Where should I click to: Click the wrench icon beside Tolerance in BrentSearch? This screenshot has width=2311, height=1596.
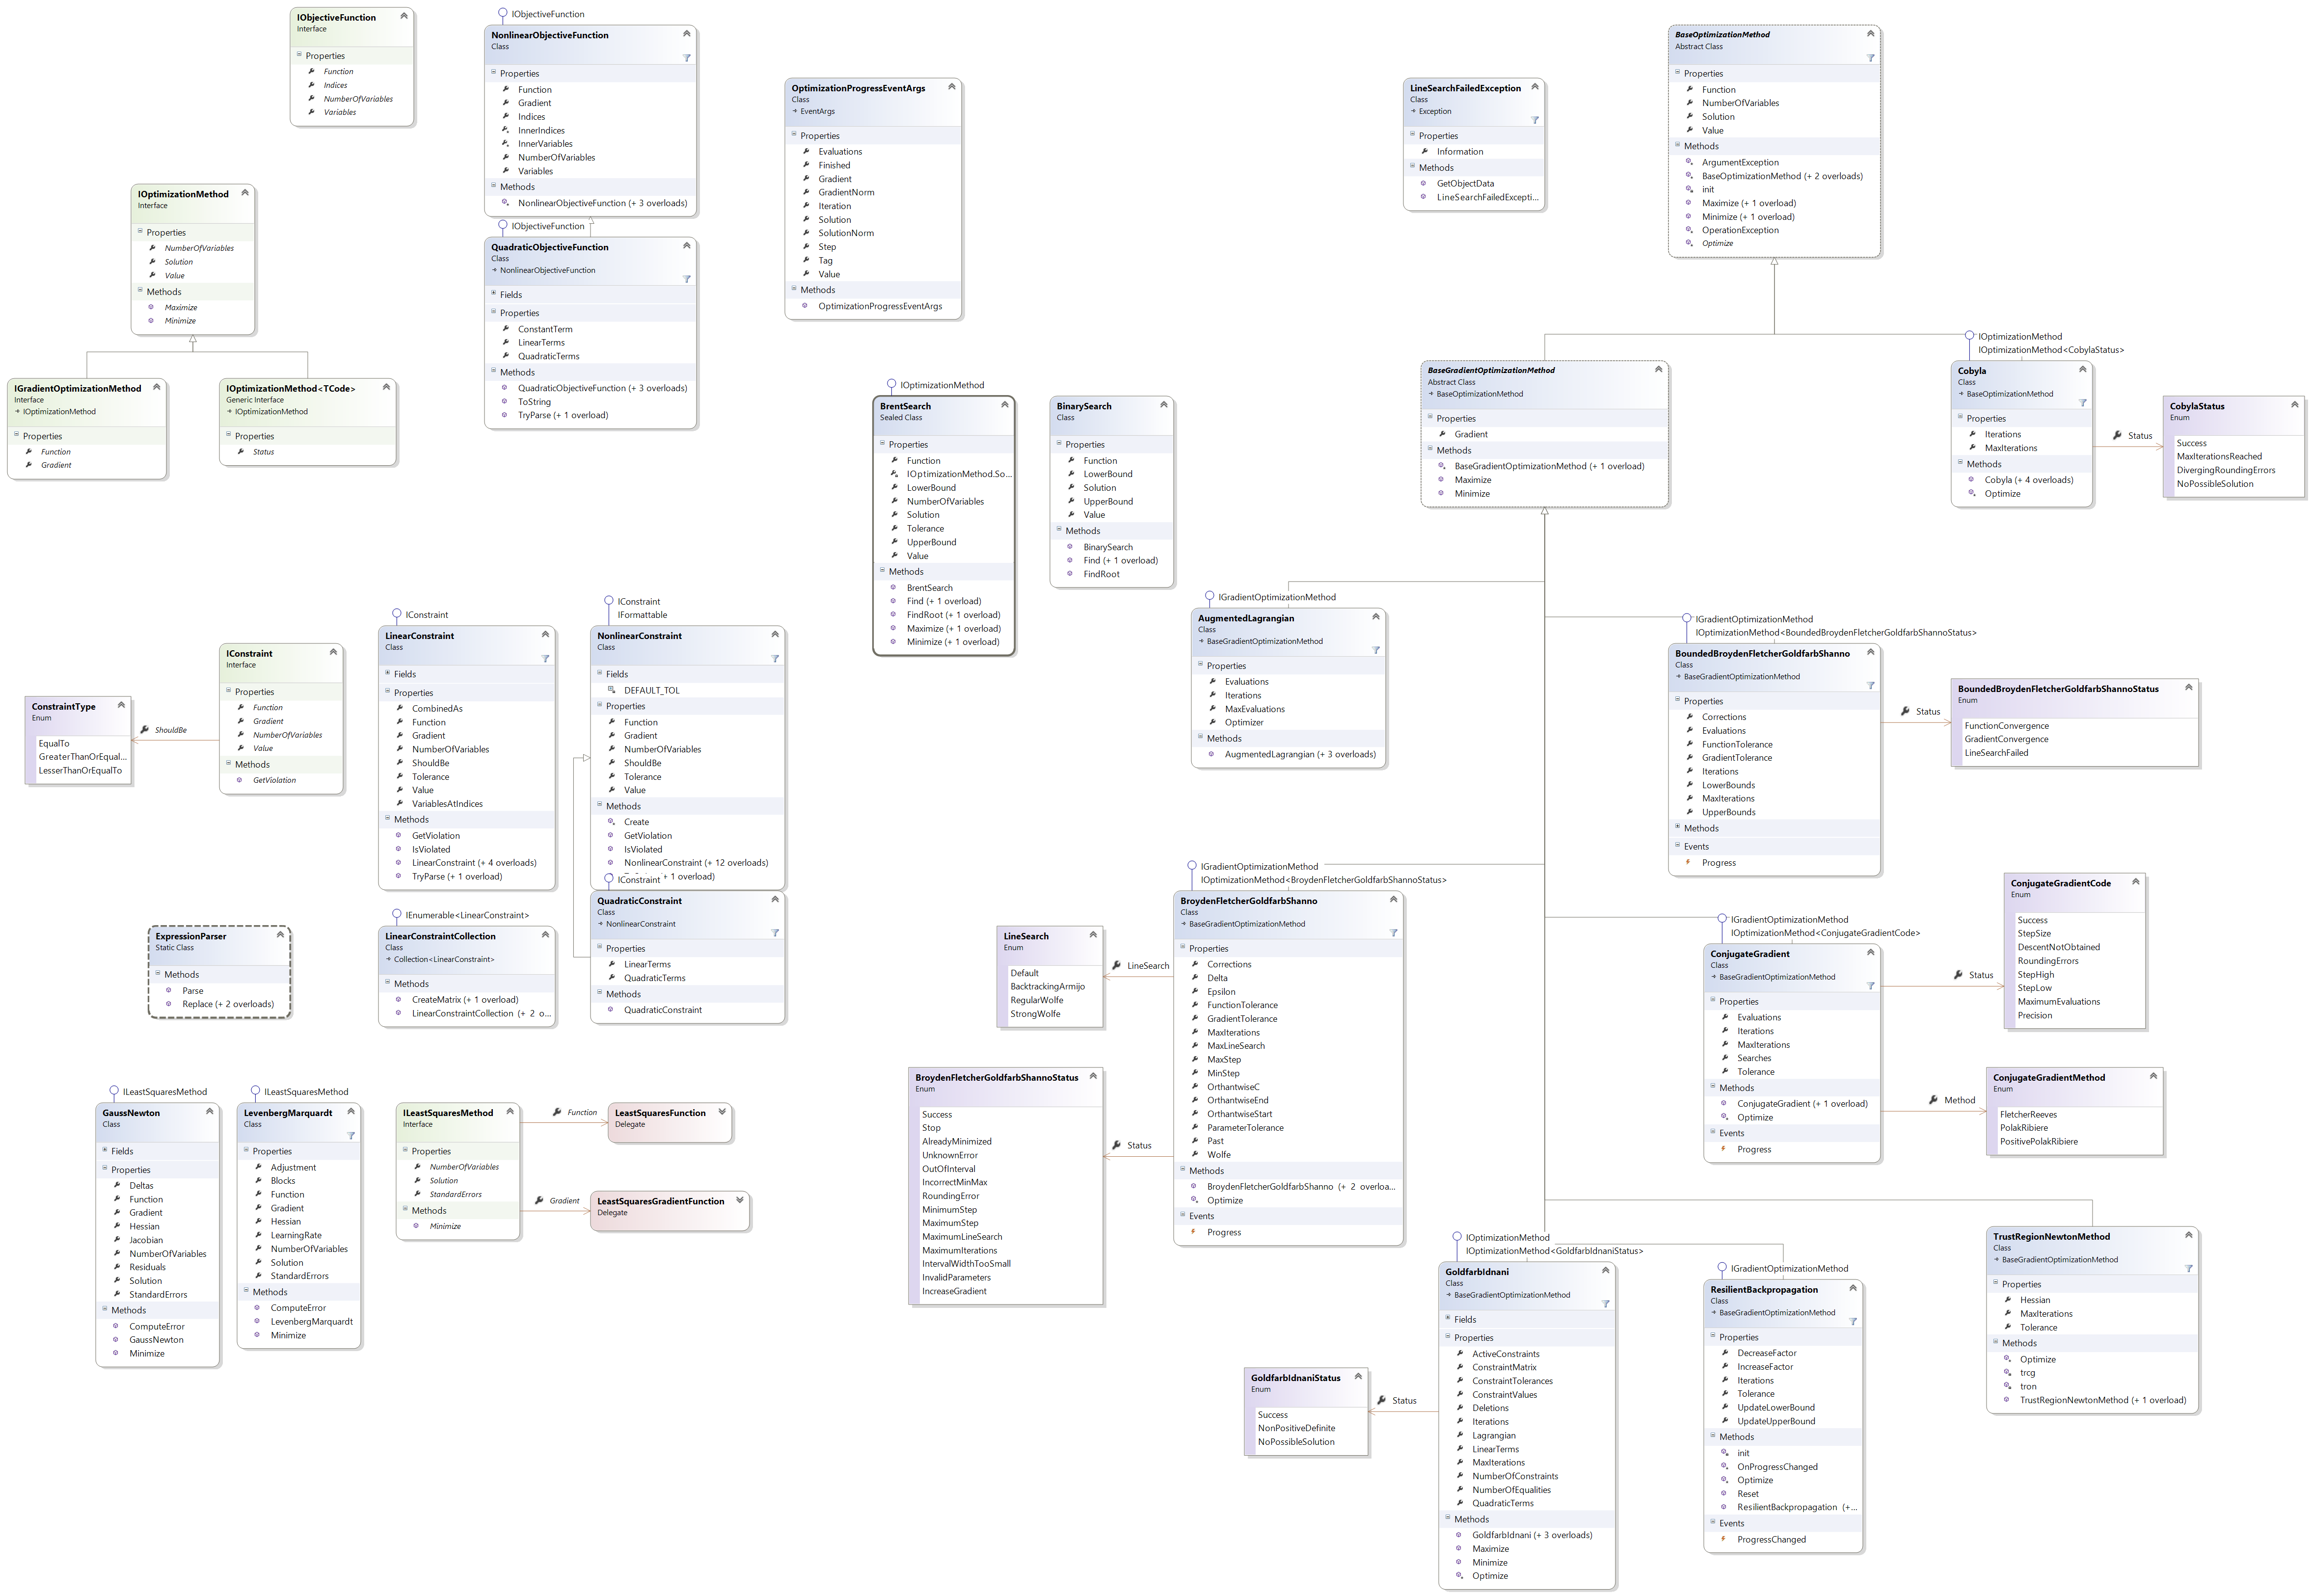point(895,529)
